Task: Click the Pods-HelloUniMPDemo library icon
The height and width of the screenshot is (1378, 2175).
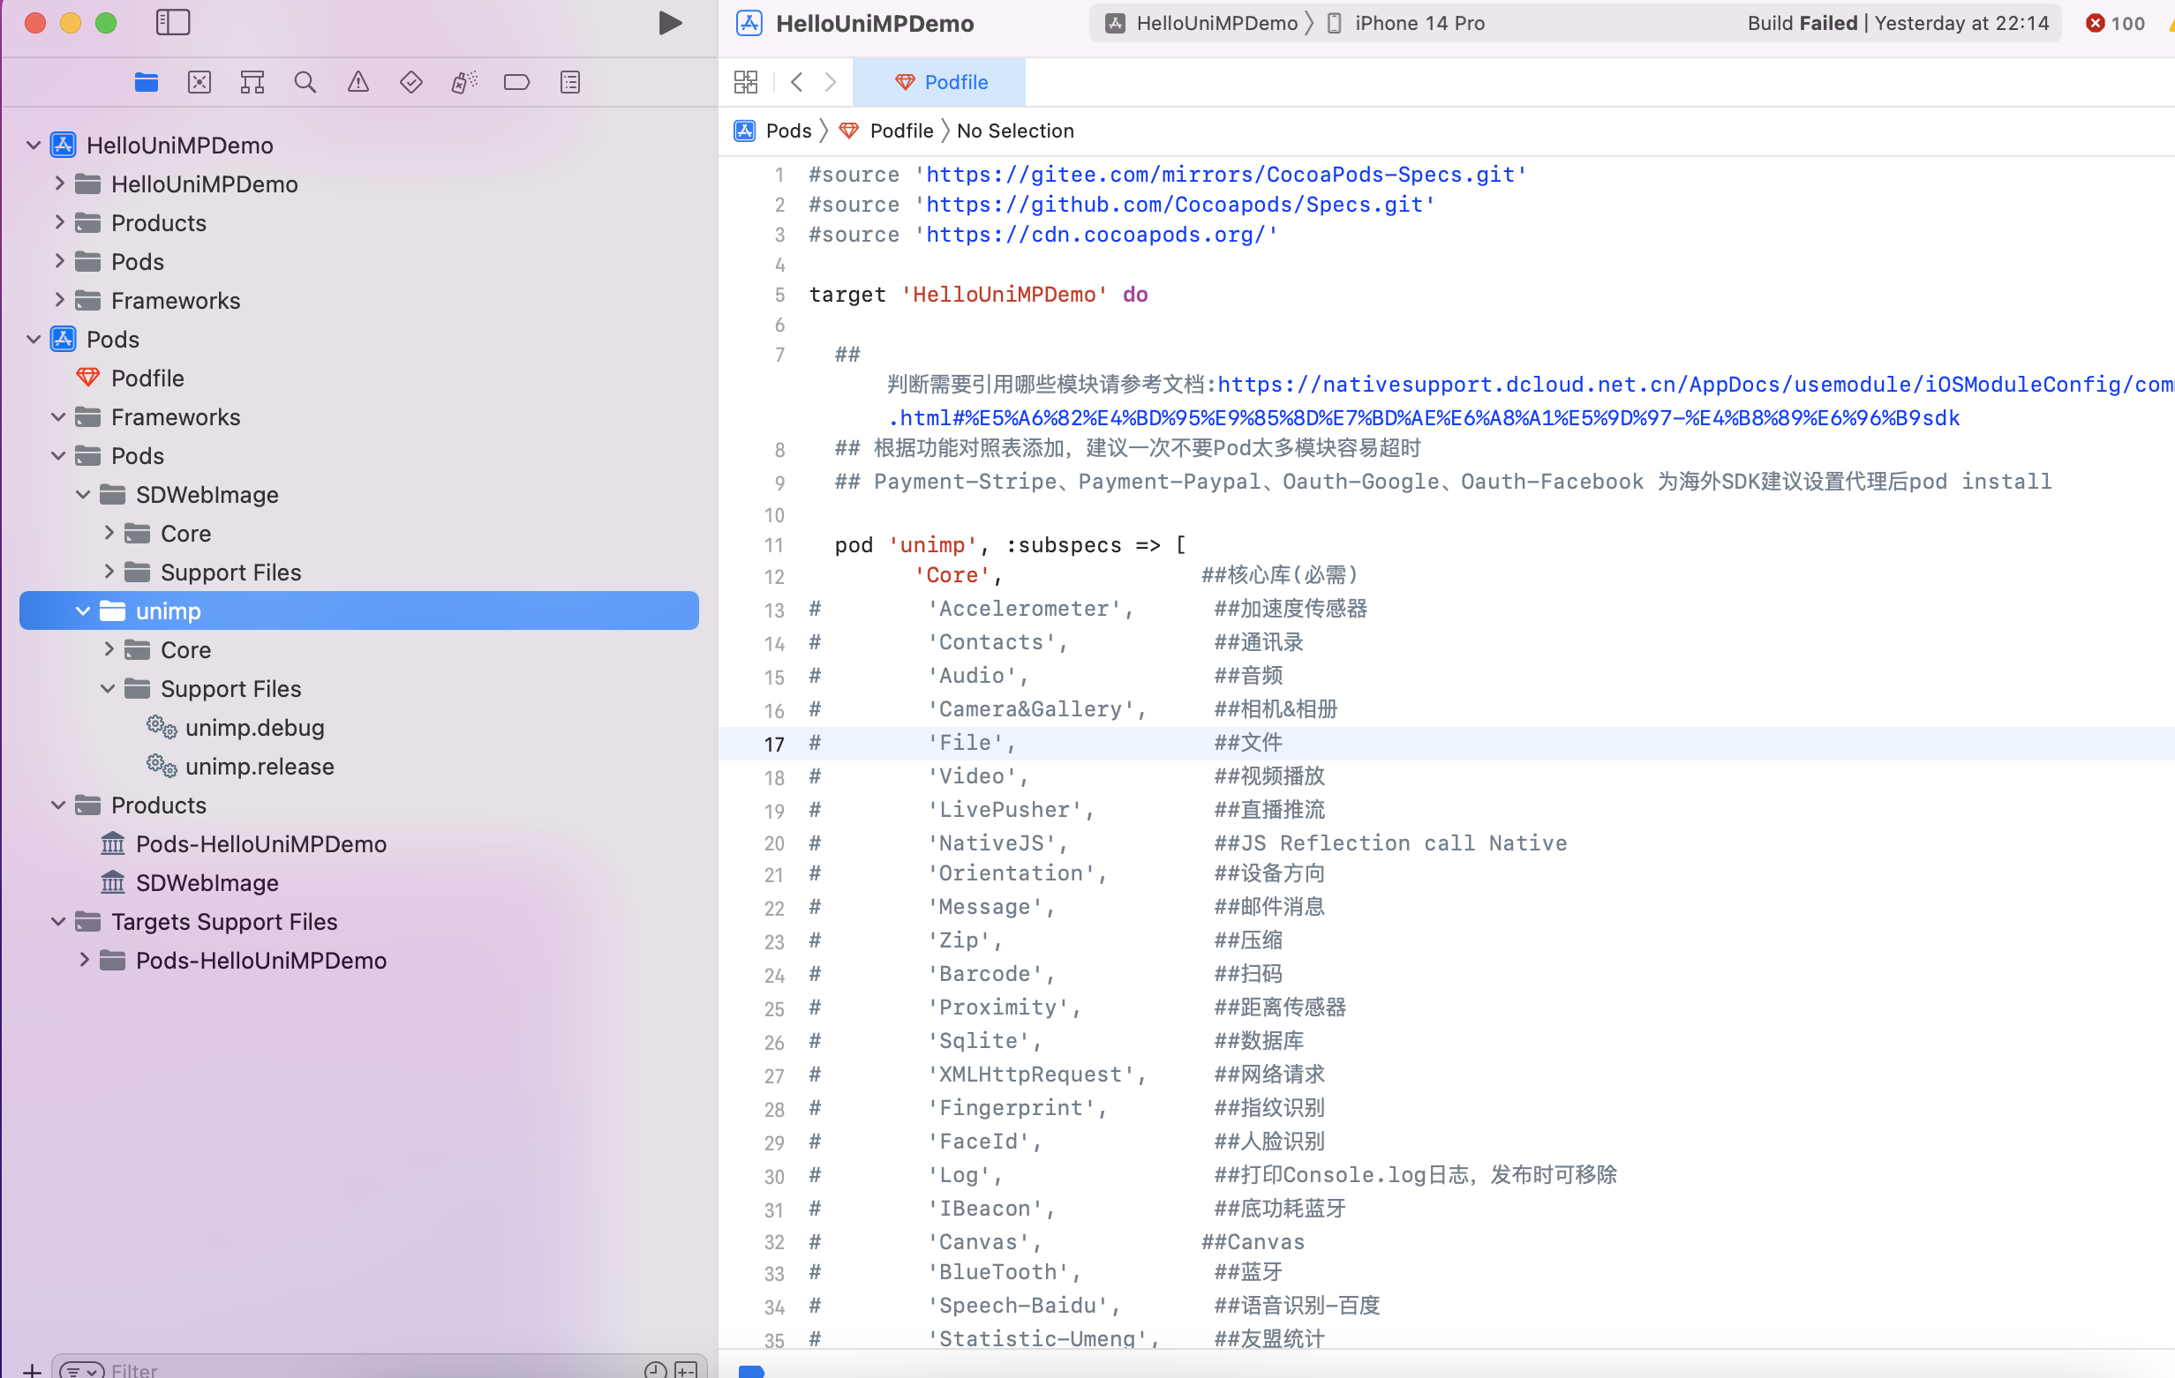Action: 113,843
